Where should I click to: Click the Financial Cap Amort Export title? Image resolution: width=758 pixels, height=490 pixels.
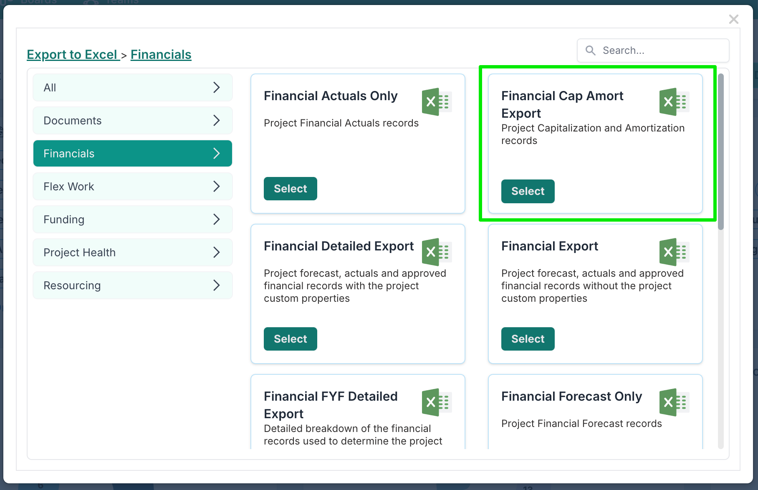(x=562, y=105)
